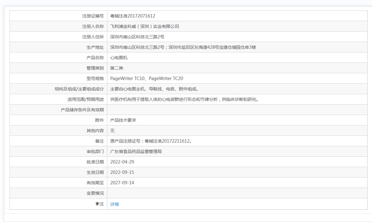
Task: Click the structure description starting 主要由心电图主机
Action: click(154, 89)
